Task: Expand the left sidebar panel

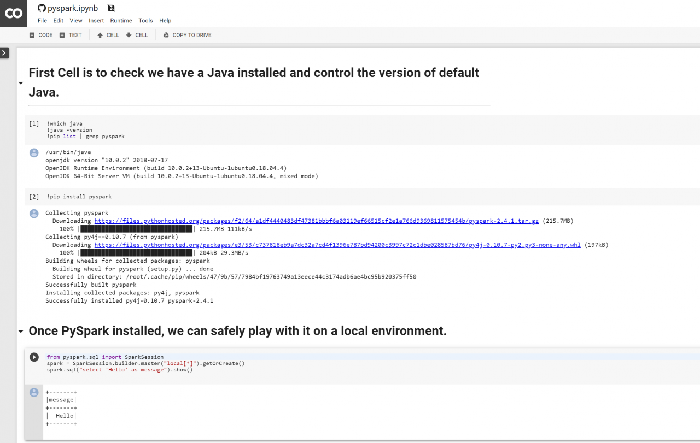Action: 4,53
